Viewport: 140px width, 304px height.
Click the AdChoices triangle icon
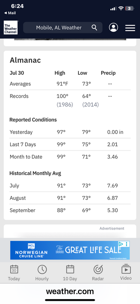tap(121, 244)
